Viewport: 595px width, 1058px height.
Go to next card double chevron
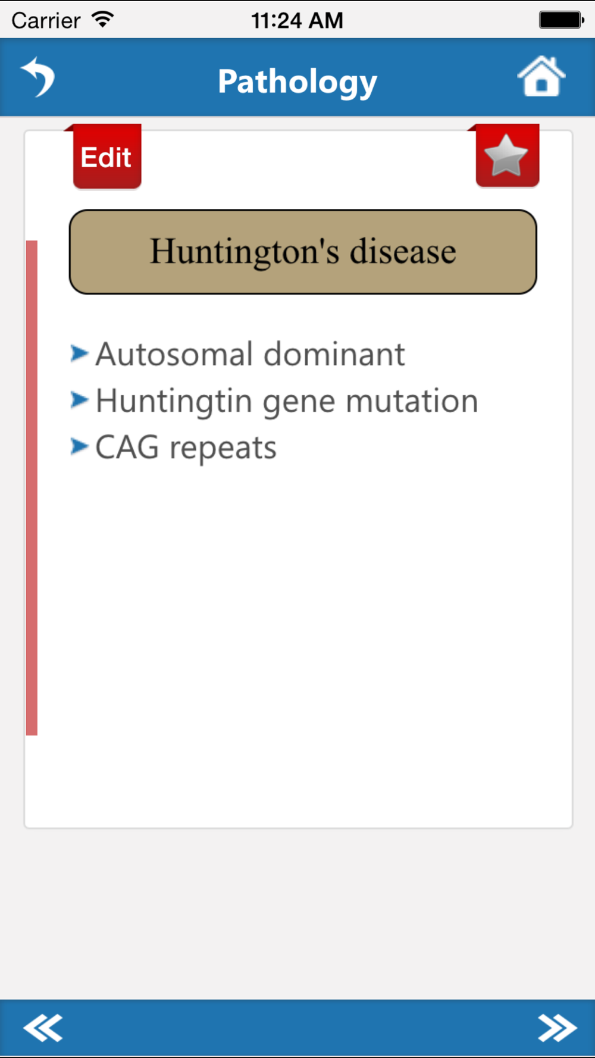click(557, 1028)
